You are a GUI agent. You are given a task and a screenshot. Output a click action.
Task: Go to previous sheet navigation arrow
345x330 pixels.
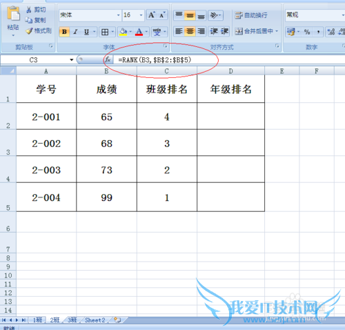tap(10, 320)
